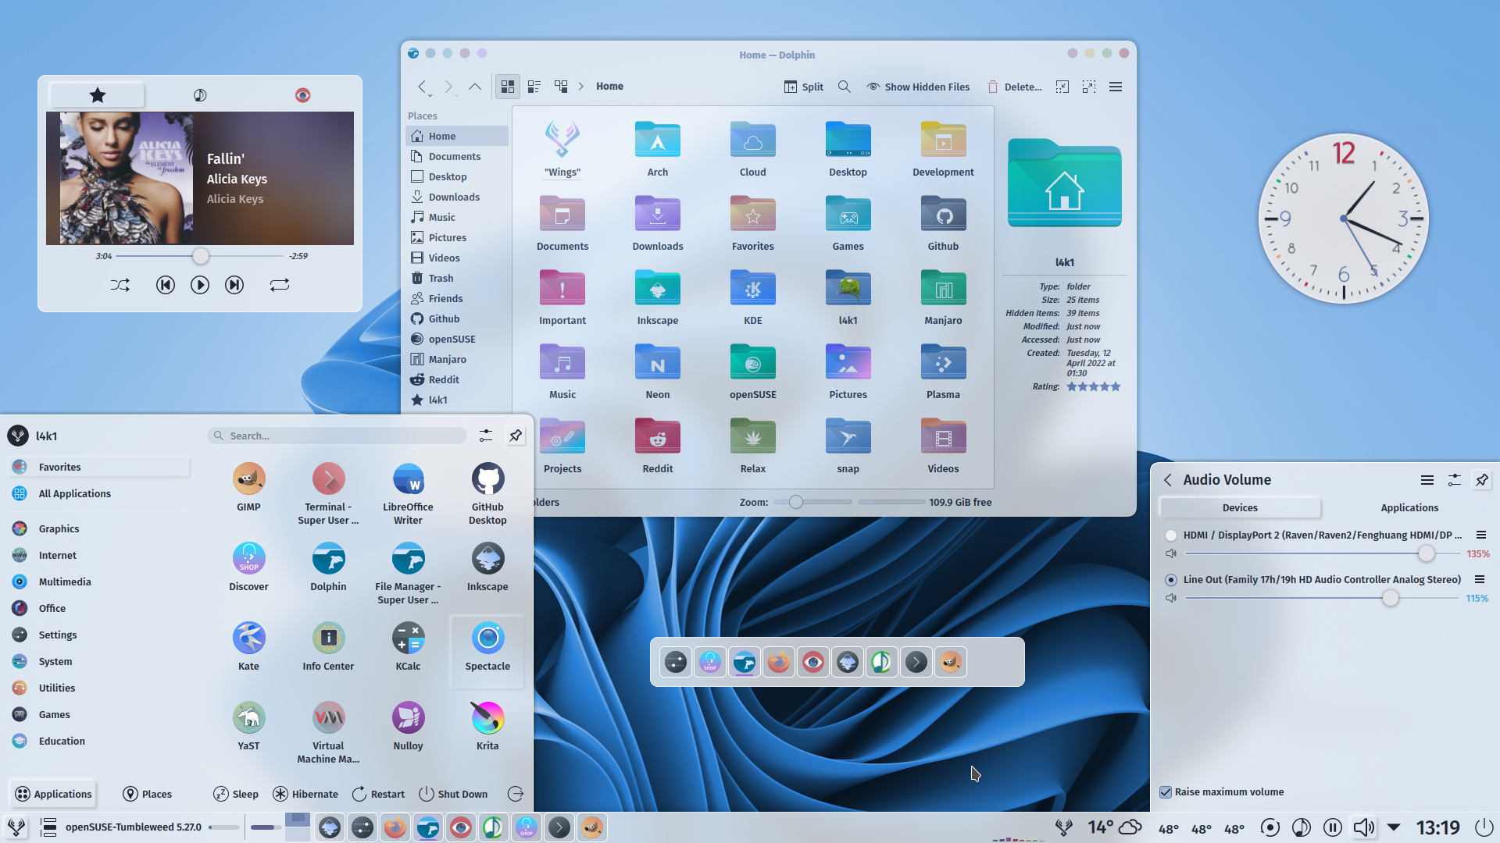
Task: Play the song Fallin'
Action: point(200,285)
